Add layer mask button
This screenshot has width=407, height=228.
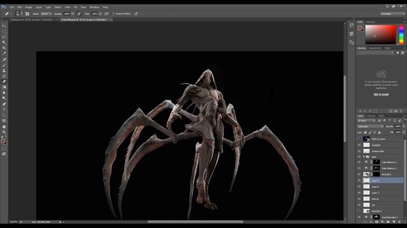[376, 222]
